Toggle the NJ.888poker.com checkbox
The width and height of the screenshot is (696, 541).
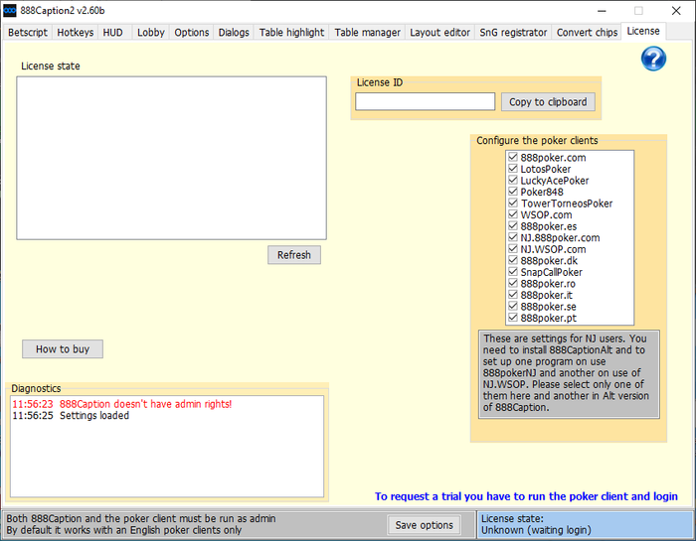tap(513, 237)
